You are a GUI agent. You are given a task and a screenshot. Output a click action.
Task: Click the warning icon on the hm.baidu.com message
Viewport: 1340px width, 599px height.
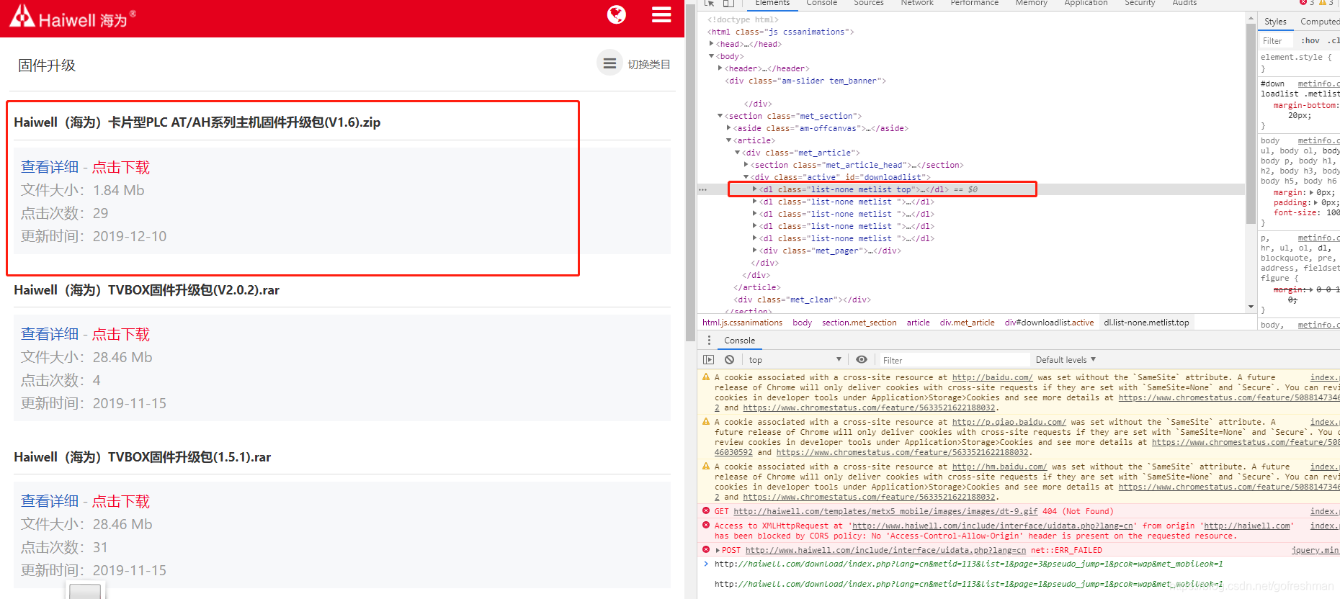tap(706, 467)
